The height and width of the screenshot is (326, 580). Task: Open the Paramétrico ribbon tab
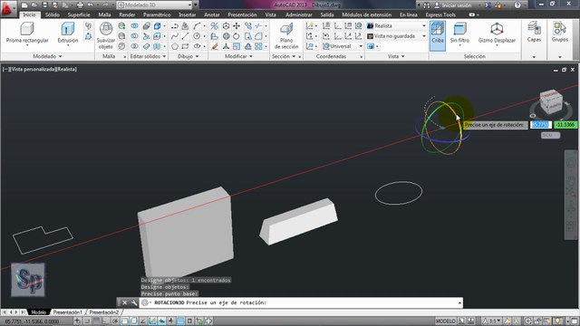(157, 14)
